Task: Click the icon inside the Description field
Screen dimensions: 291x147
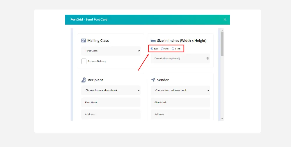Action: [x=207, y=58]
